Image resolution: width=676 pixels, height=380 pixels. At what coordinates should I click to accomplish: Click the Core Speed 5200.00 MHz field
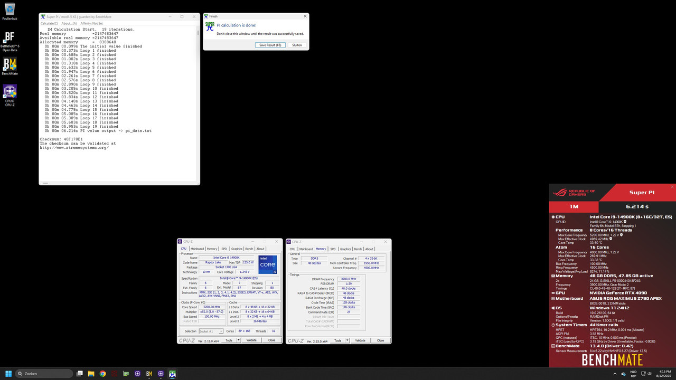tap(211, 307)
